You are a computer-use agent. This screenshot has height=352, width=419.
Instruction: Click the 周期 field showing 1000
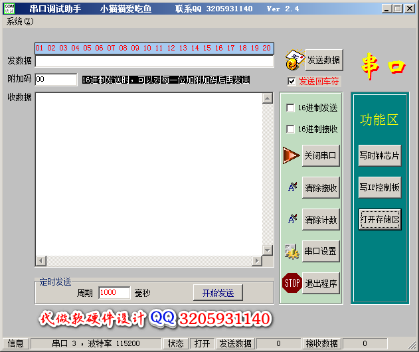point(114,293)
